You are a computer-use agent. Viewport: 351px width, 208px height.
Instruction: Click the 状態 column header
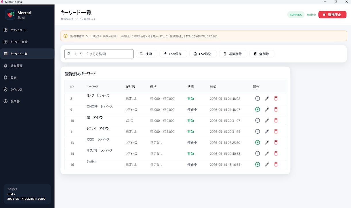click(x=190, y=87)
